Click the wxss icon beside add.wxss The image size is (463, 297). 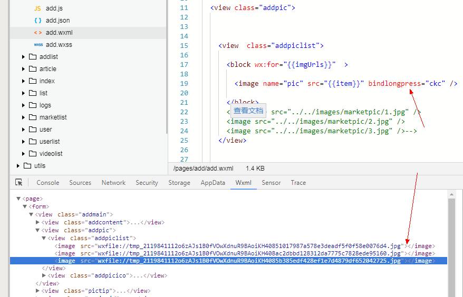(38, 45)
